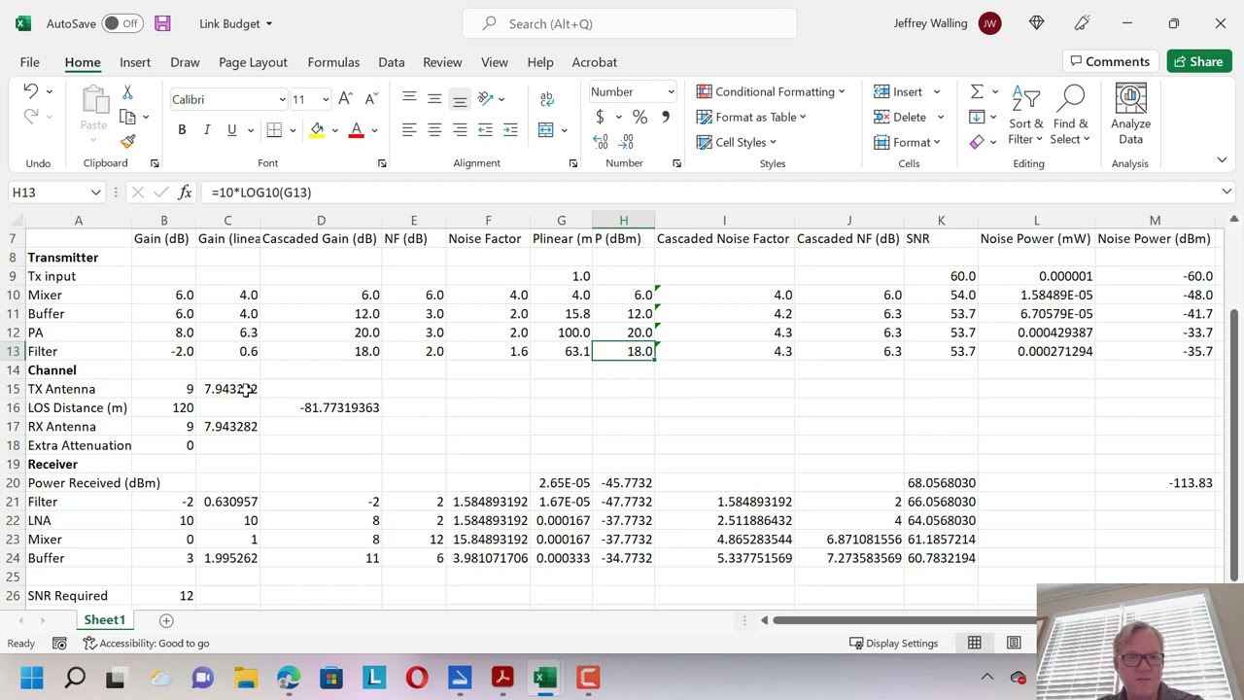Click the taskbar Search magnifier icon
The image size is (1244, 700).
[75, 678]
